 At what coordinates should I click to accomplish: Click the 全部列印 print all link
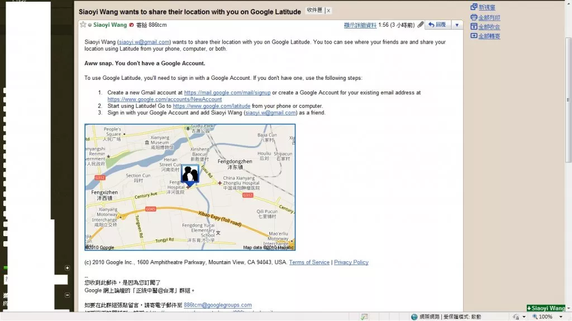[489, 17]
